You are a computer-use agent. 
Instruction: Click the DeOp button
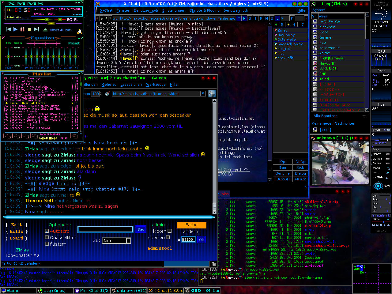300,162
